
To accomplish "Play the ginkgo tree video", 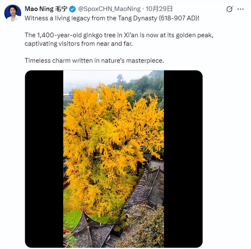I will point(114,159).
